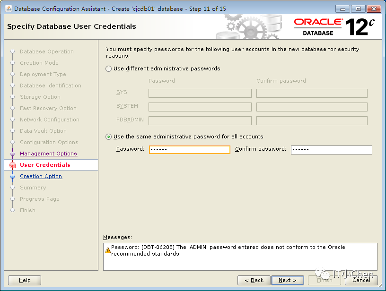Click the Finish step label in sidebar
This screenshot has width=386, height=291.
(x=27, y=210)
